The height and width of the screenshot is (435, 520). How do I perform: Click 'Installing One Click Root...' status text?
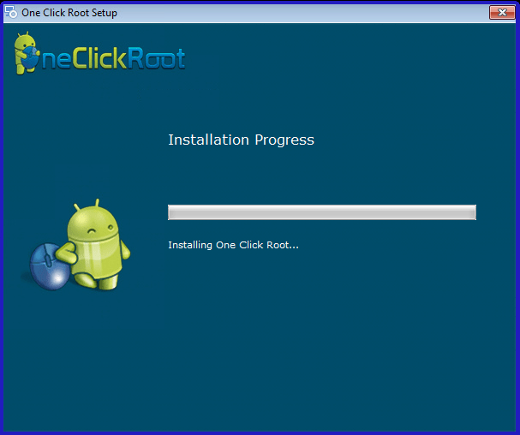(233, 245)
